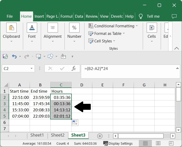Screen dimensions: 182x147
Task: Open the Format as Table menu
Action: click(106, 34)
